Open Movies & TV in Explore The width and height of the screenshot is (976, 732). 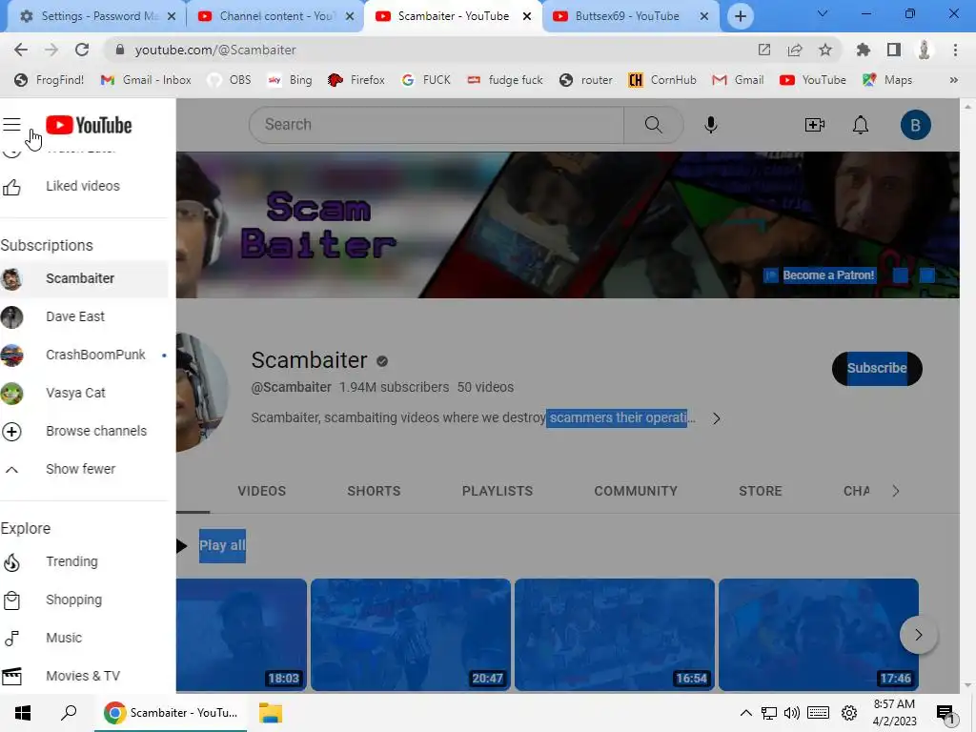[84, 676]
